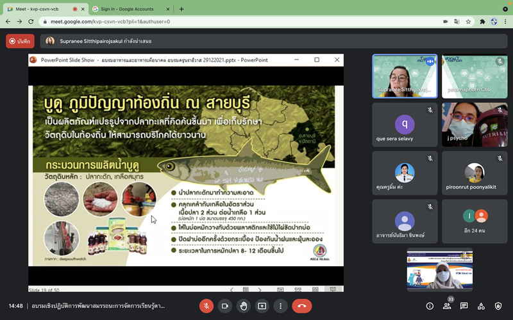Click the red recording indicator button
The image size is (513, 320).
20,41
